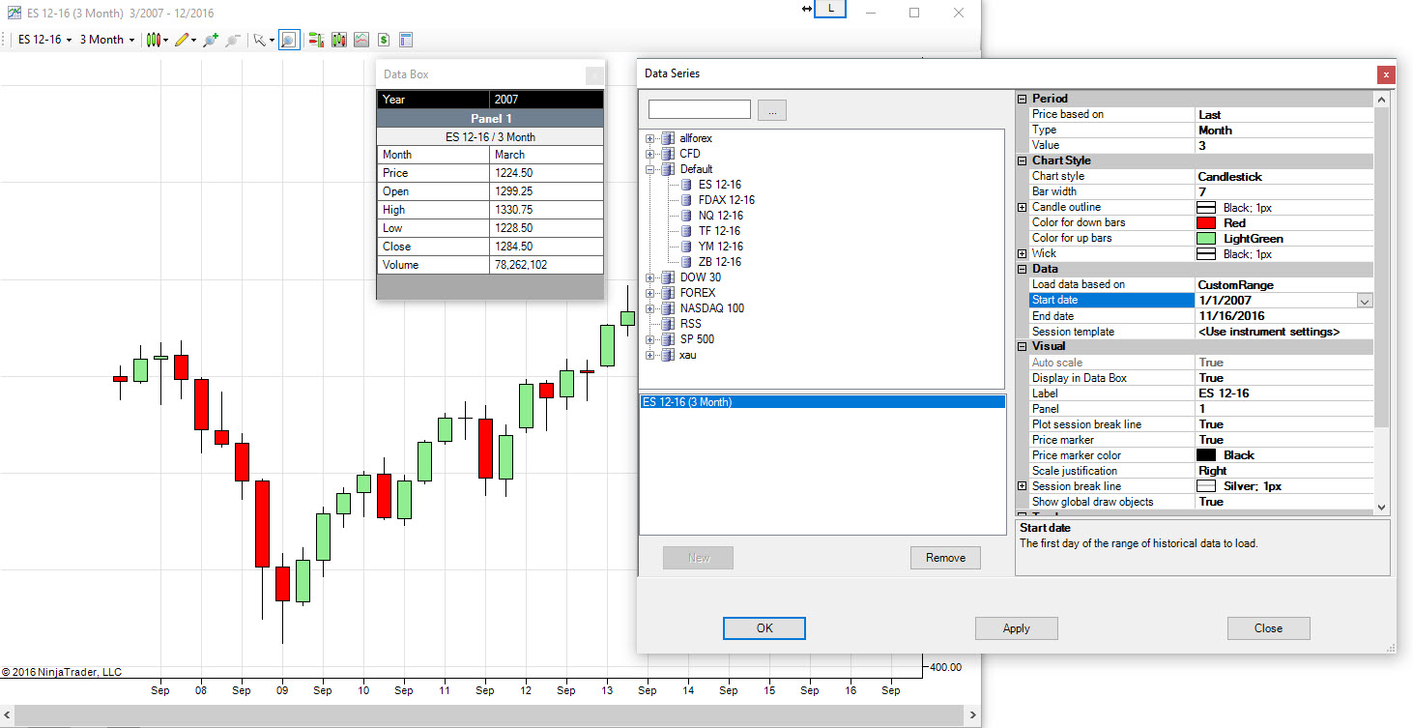This screenshot has height=728, width=1413.
Task: Expand the SP 500 instrument list
Action: pos(650,339)
